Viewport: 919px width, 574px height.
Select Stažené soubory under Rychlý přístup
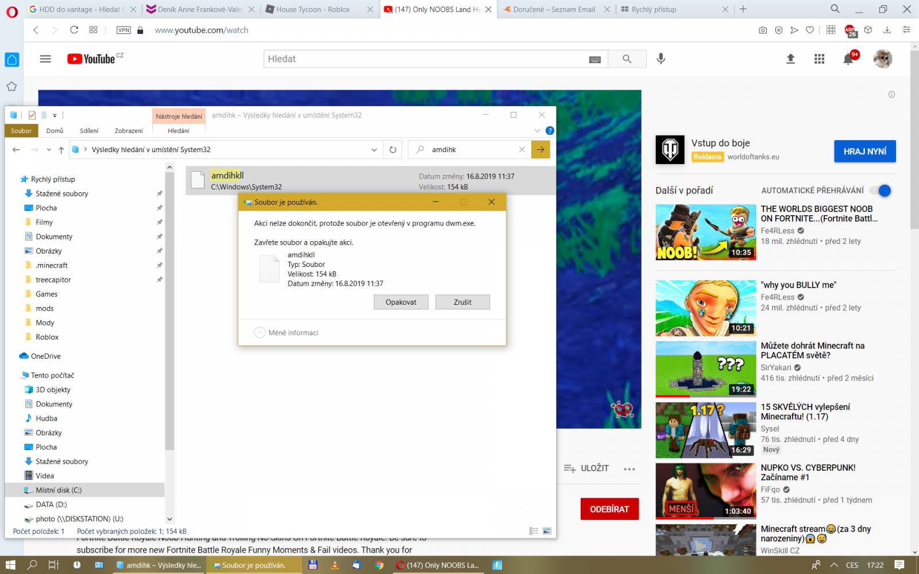click(62, 193)
